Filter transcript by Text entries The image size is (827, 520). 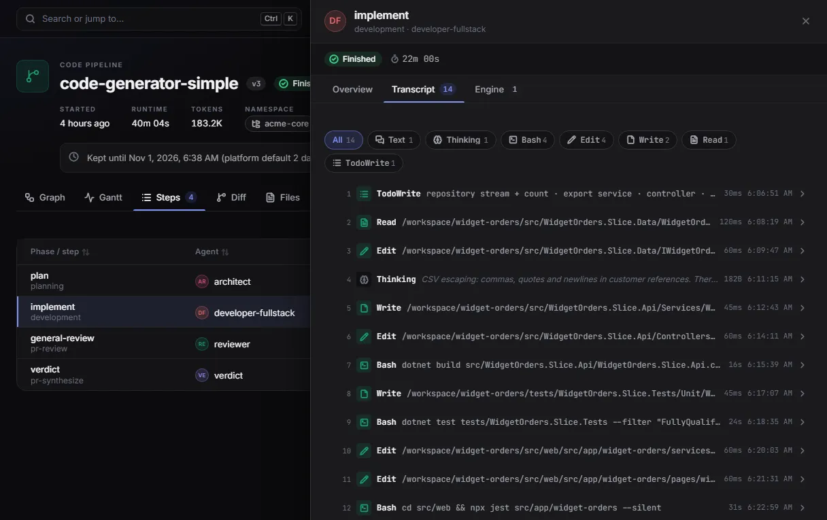tap(394, 140)
